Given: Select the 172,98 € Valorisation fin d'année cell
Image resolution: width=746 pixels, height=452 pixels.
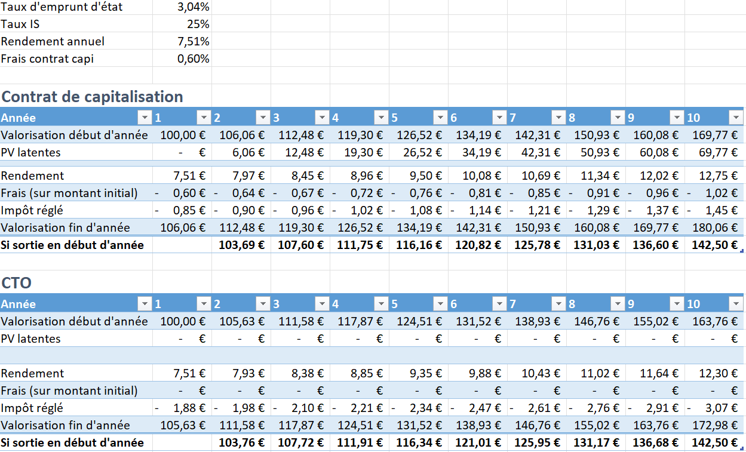Looking at the screenshot, I should point(715,425).
